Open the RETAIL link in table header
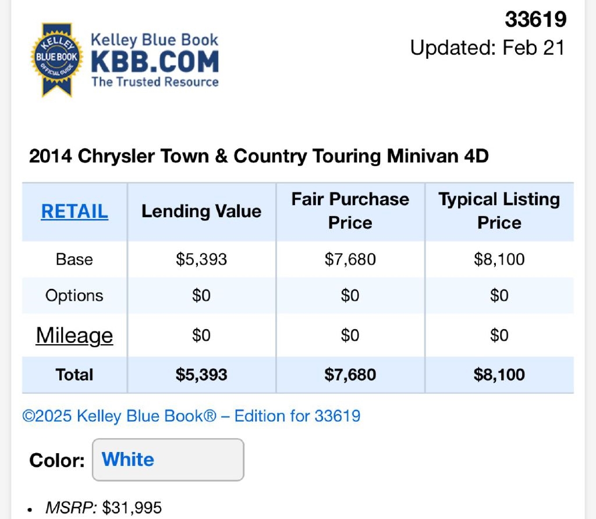Image resolution: width=596 pixels, height=519 pixels. (74, 211)
